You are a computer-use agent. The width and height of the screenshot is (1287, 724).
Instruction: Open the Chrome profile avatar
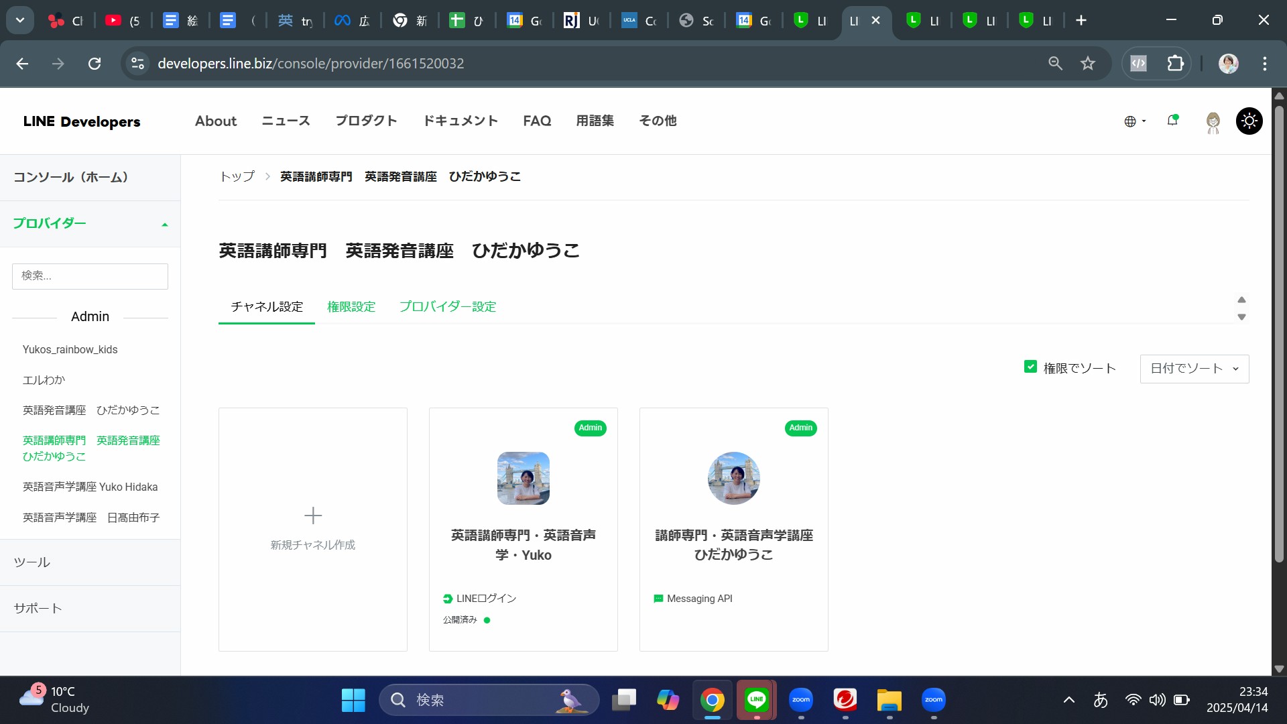1228,64
